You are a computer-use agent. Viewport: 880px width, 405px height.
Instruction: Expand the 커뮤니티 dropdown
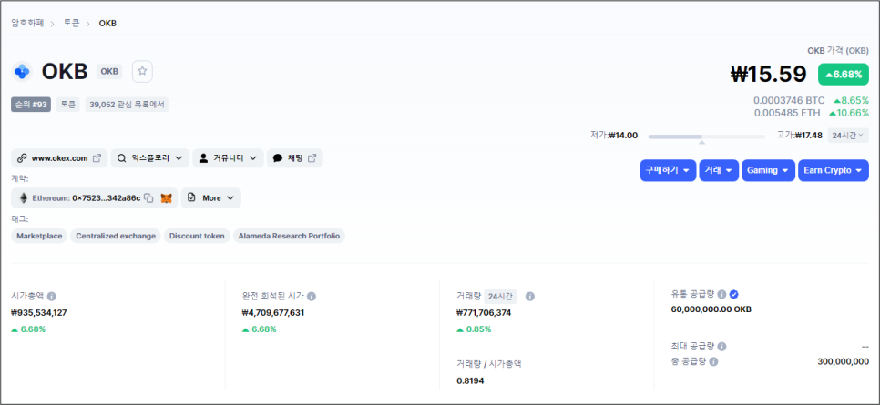tap(228, 158)
